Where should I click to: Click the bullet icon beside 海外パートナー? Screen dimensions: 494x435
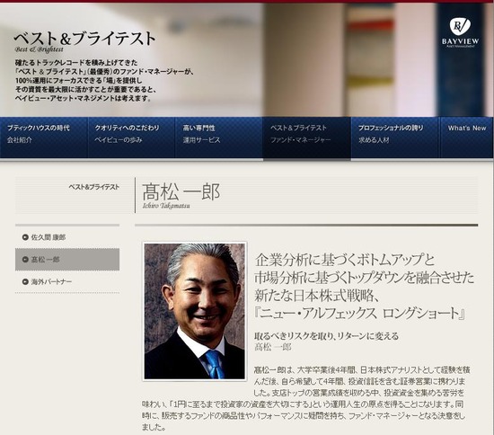point(25,281)
